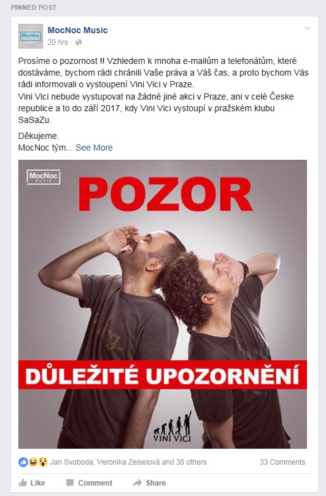This screenshot has height=496, width=326.
Task: Open the MocNoc Music page name link
Action: pos(77,30)
